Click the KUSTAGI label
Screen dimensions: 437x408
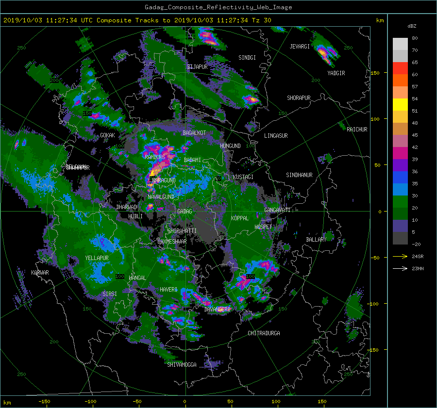coord(243,177)
